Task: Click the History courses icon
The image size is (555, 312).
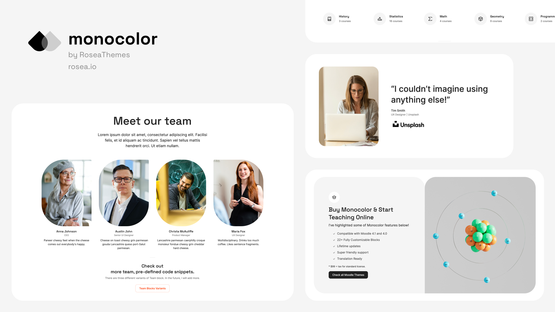Action: point(329,18)
